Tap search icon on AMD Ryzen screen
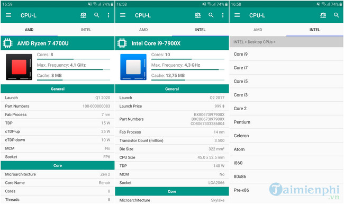The image size is (344, 204). click(96, 15)
